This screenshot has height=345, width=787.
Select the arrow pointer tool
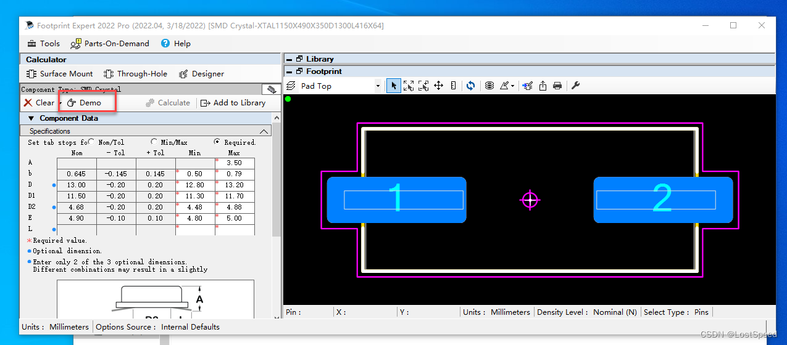[393, 86]
